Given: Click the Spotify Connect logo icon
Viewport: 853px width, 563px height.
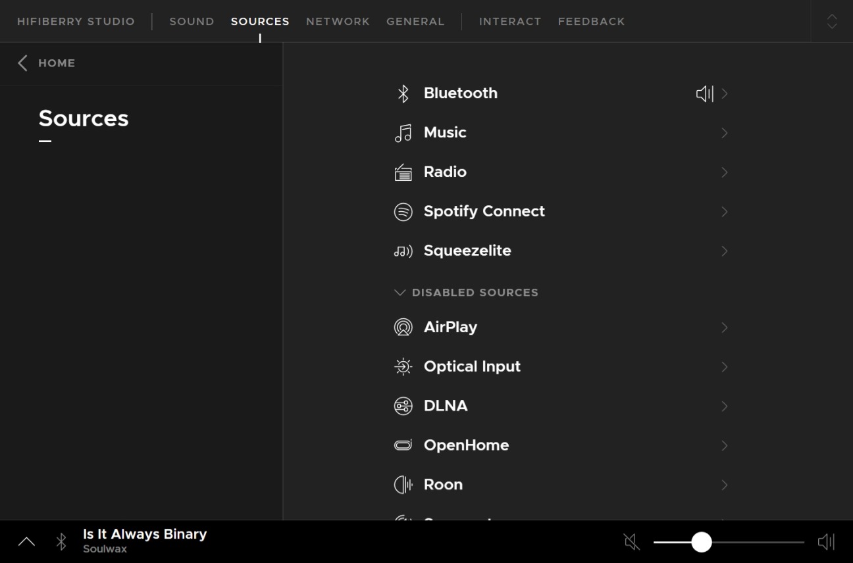Looking at the screenshot, I should coord(403,212).
